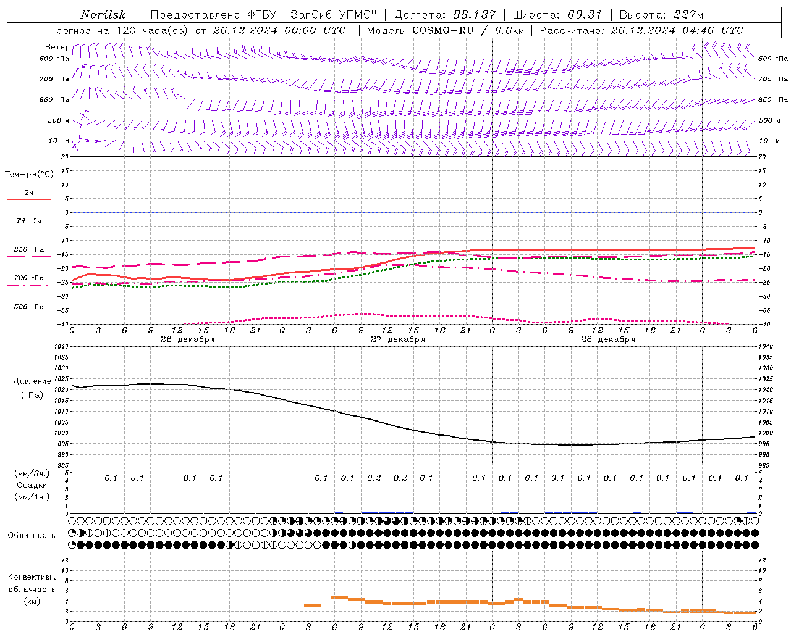
Task: Click the highest orange convective cloud bar
Action: [339, 597]
